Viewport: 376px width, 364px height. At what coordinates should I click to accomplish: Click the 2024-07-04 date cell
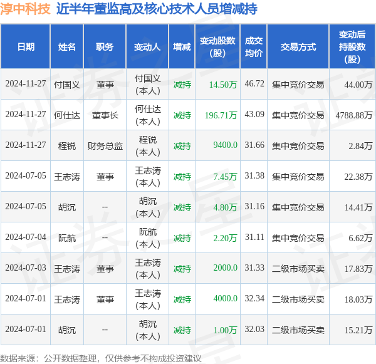(x=26, y=237)
